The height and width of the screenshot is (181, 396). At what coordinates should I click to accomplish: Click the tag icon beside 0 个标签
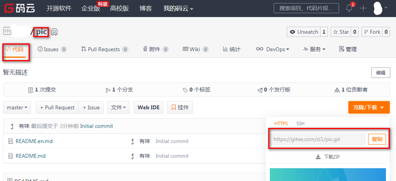tap(185, 90)
